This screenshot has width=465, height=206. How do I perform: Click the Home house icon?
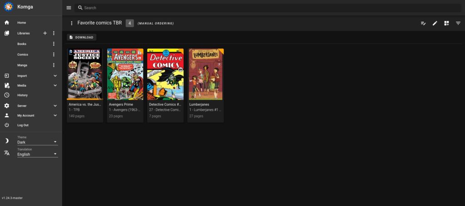7,23
